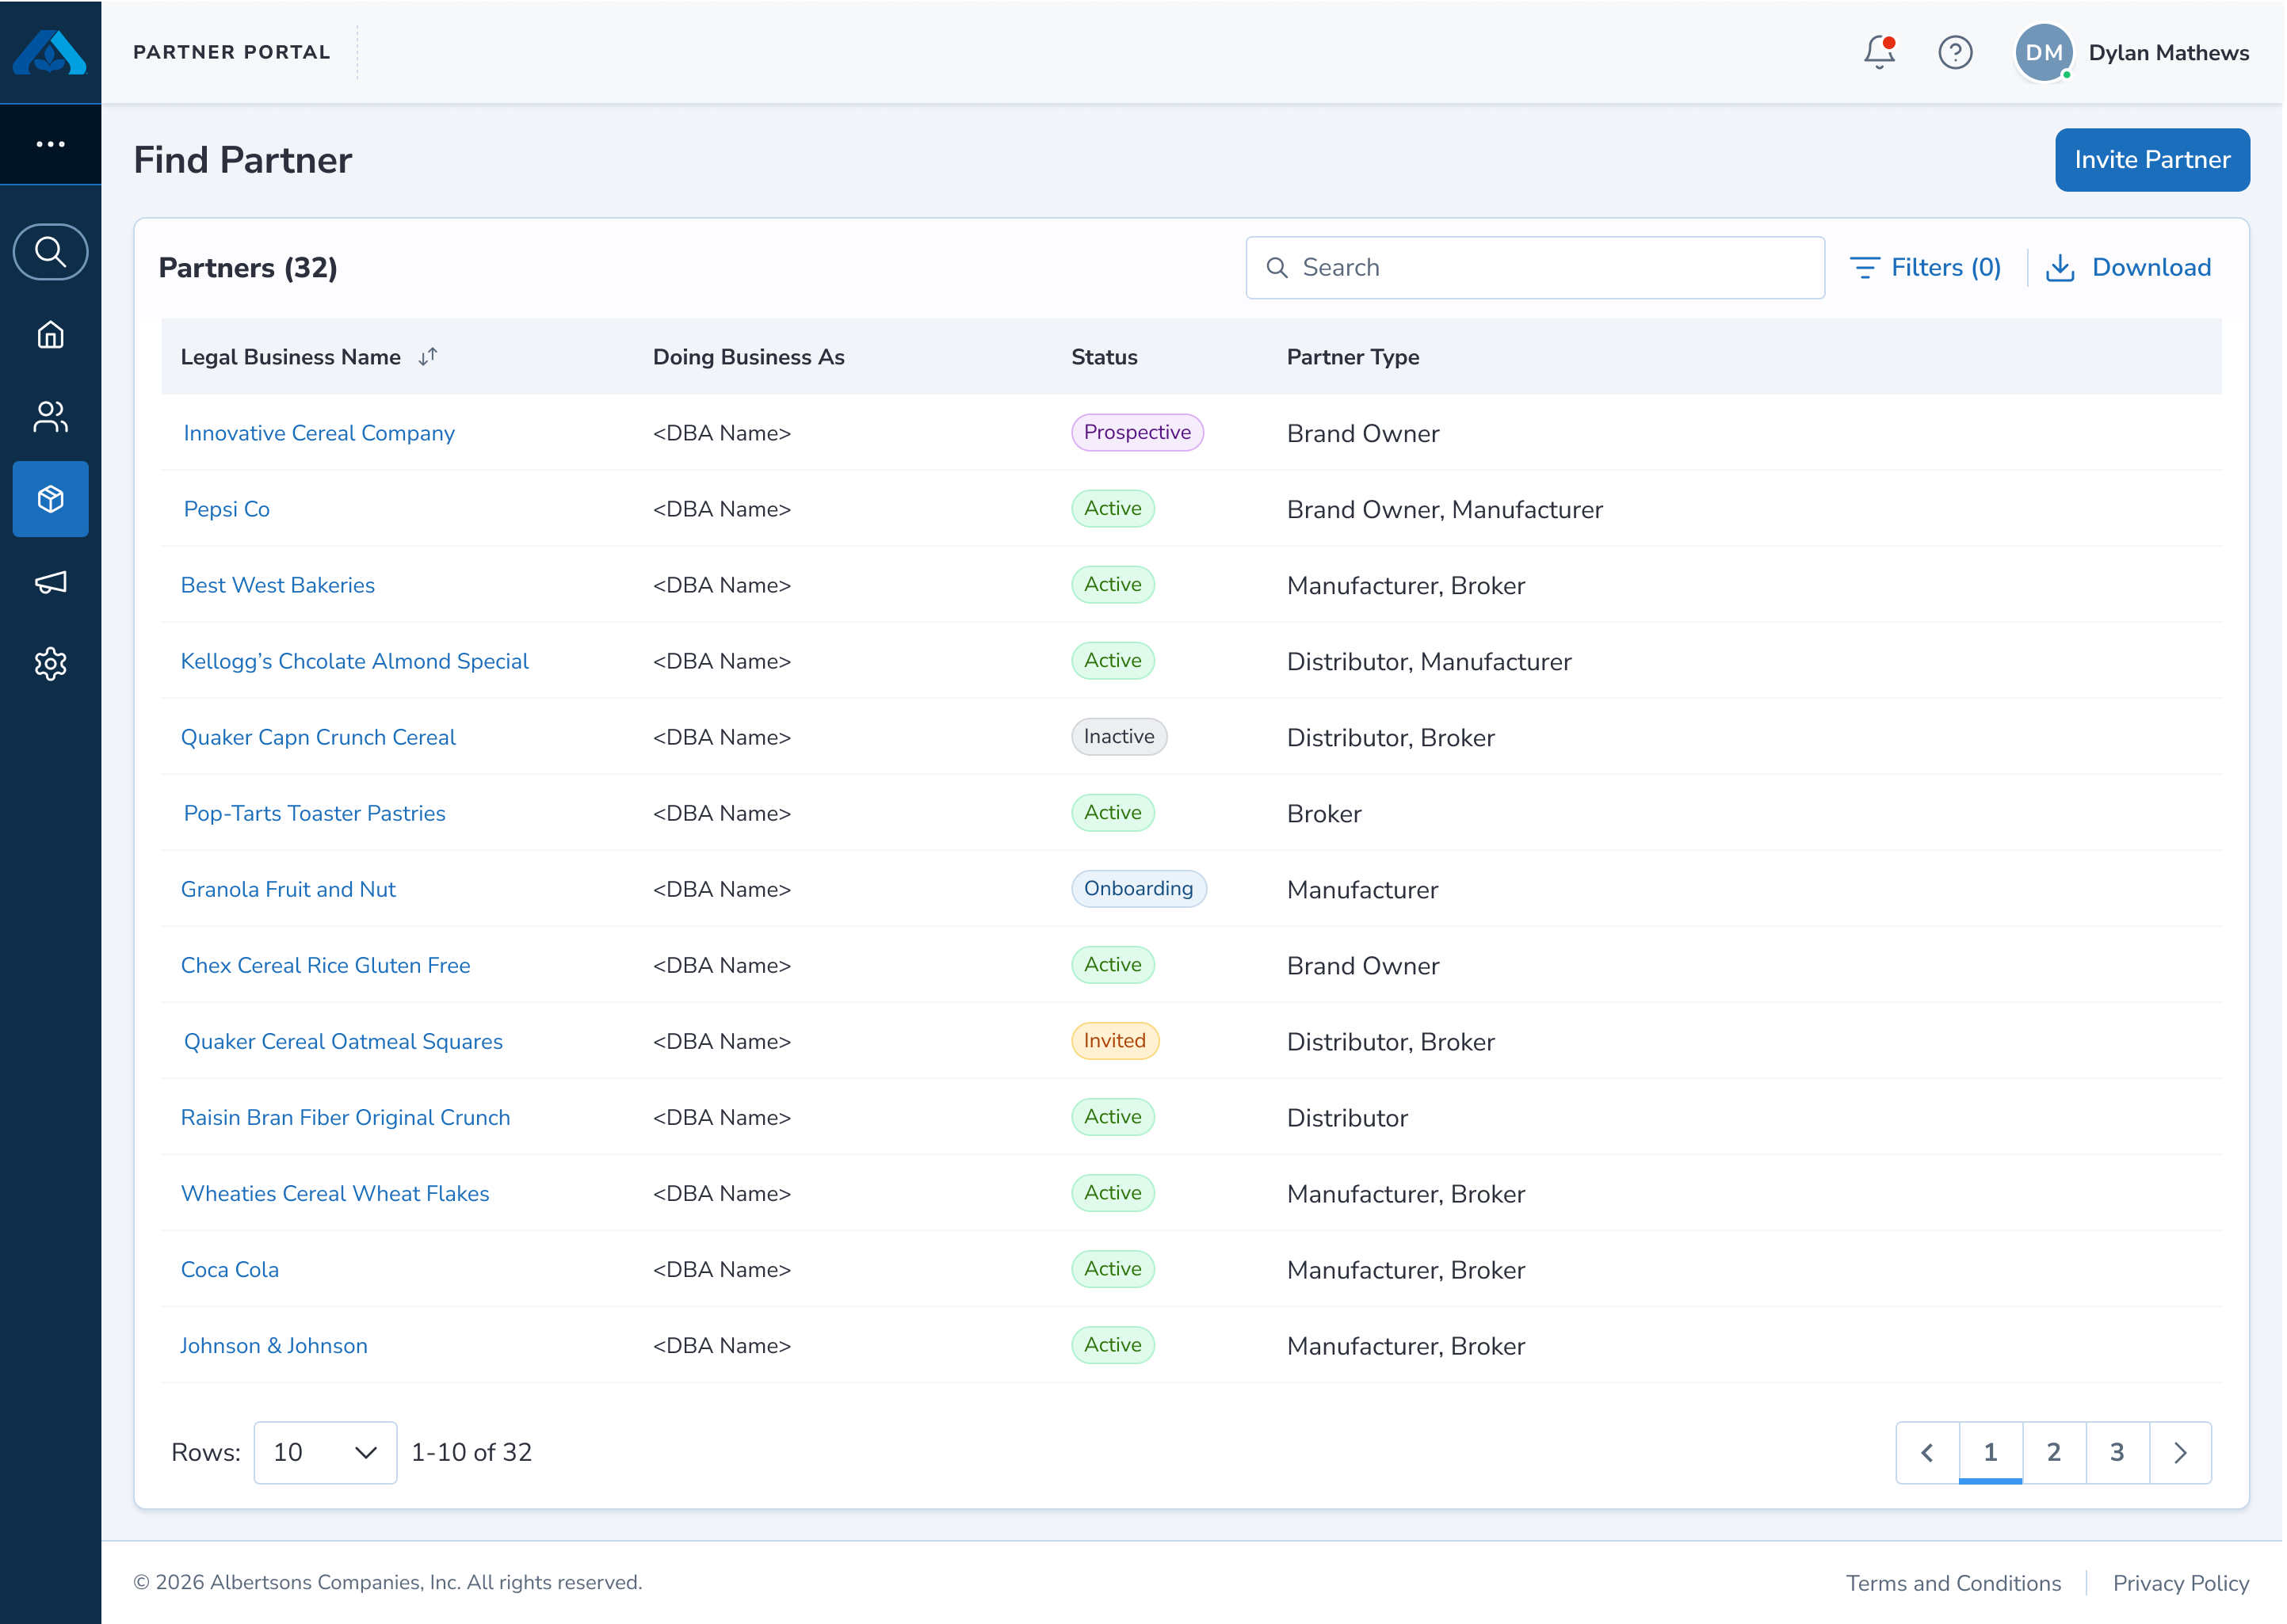The image size is (2287, 1624).
Task: Click the magnifier icon in the Search box
Action: (1277, 268)
